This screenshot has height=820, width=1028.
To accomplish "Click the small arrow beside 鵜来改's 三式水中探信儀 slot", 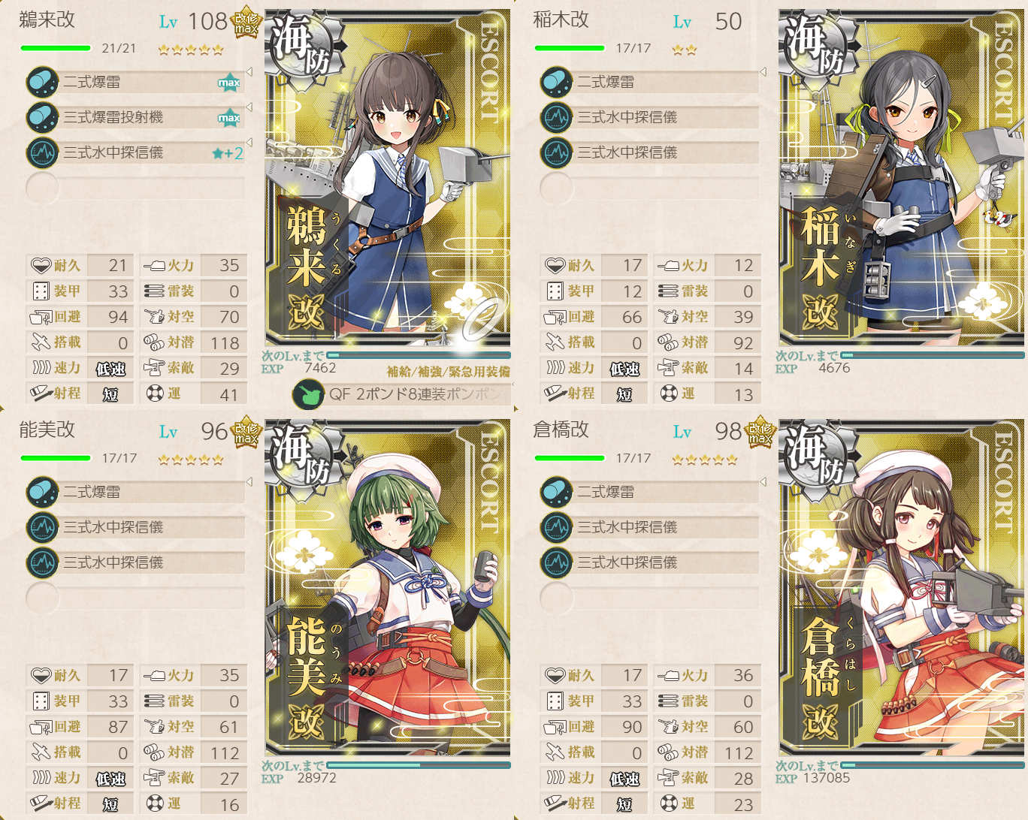I will tap(249, 143).
